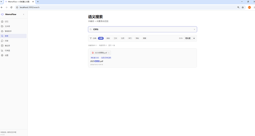Click the MemoFlow logo icon
Image resolution: width=255 pixels, height=136 pixels.
pos(2,14)
